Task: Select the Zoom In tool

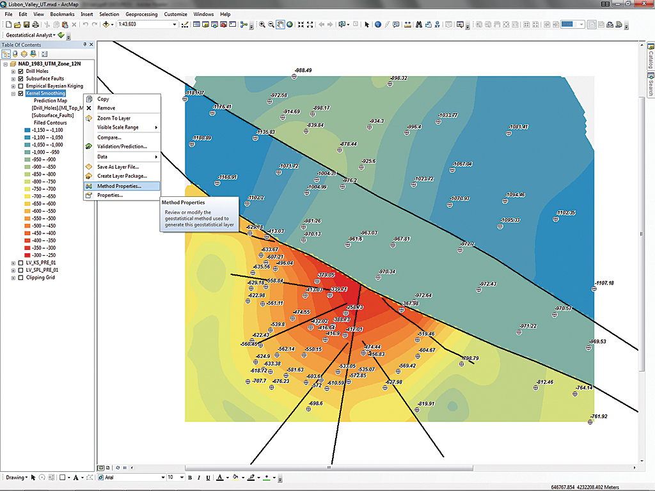Action: 263,24
